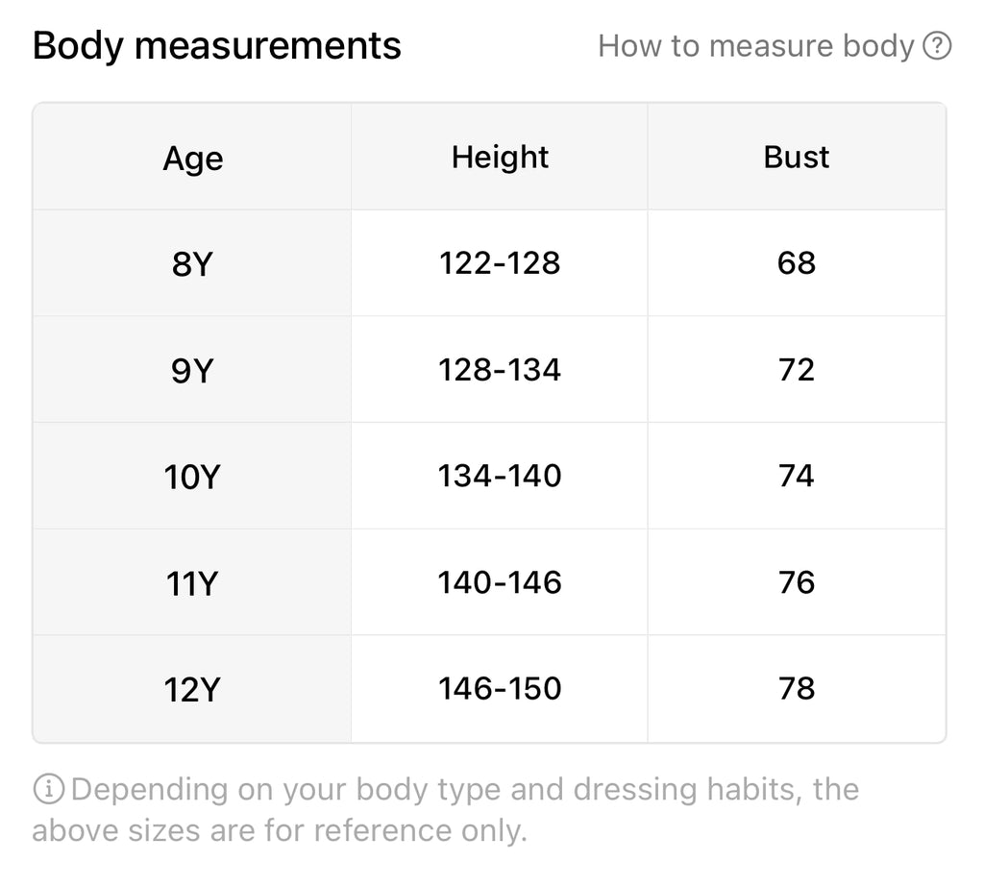984x886 pixels.
Task: Click the question mark help icon
Action: click(937, 46)
